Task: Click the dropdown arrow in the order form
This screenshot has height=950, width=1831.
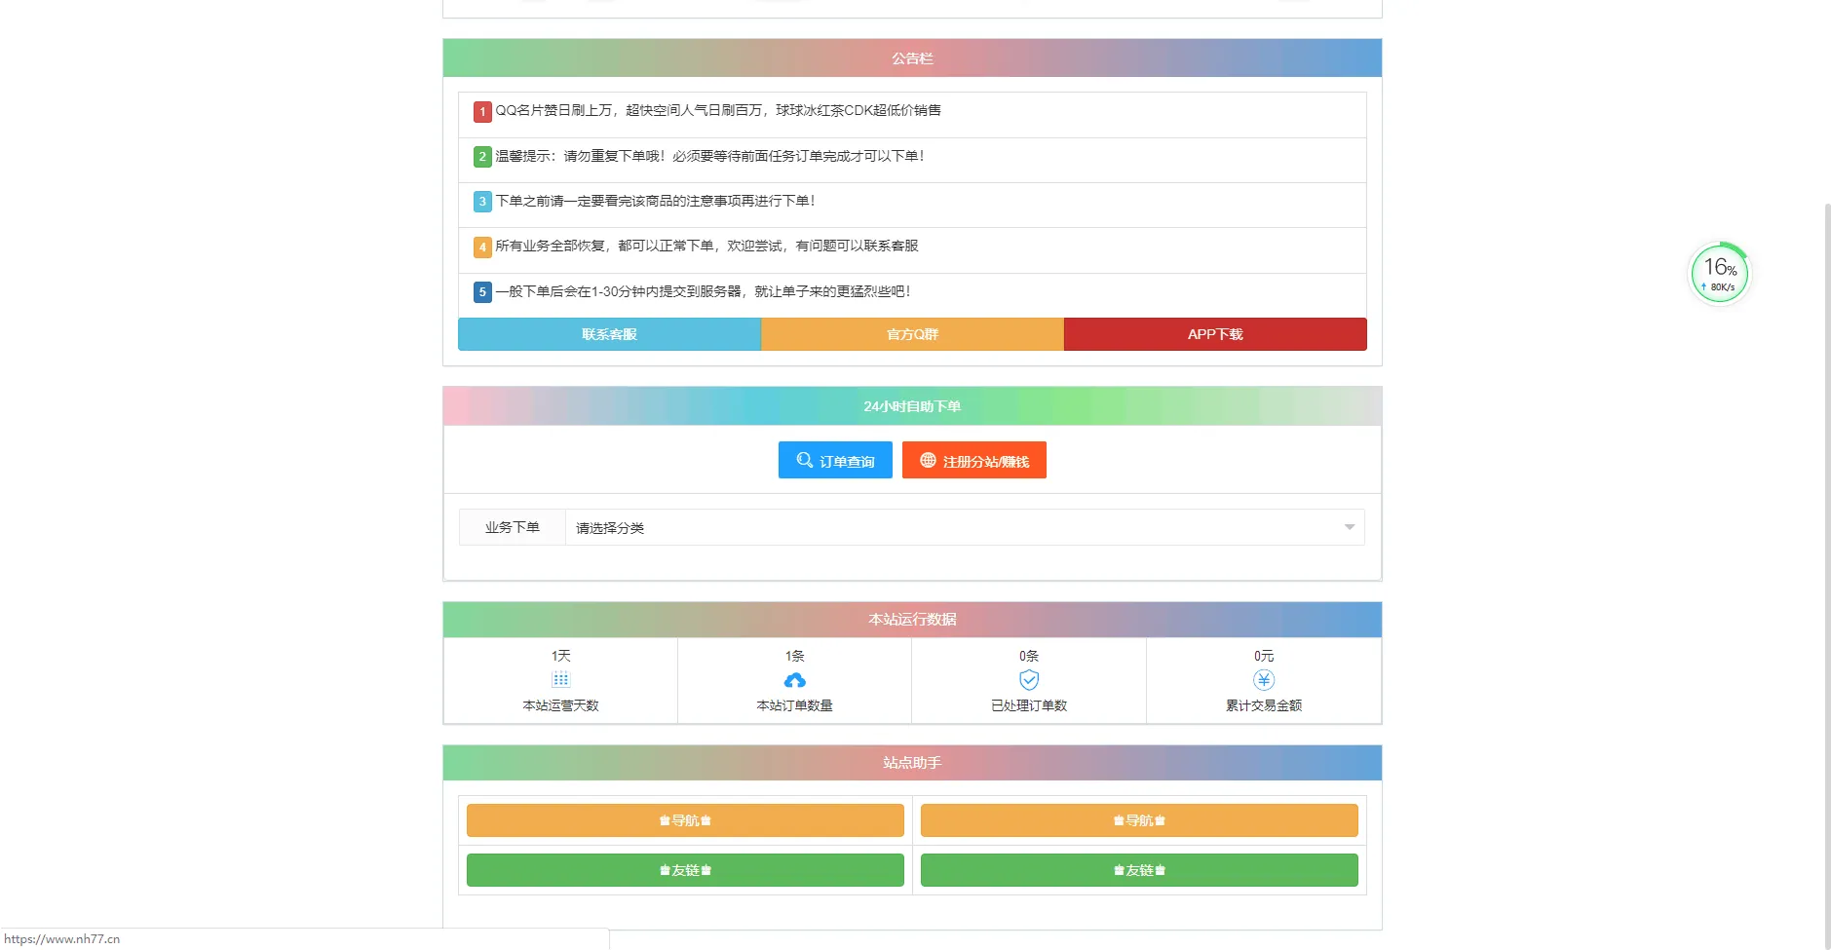Action: pyautogui.click(x=1349, y=527)
